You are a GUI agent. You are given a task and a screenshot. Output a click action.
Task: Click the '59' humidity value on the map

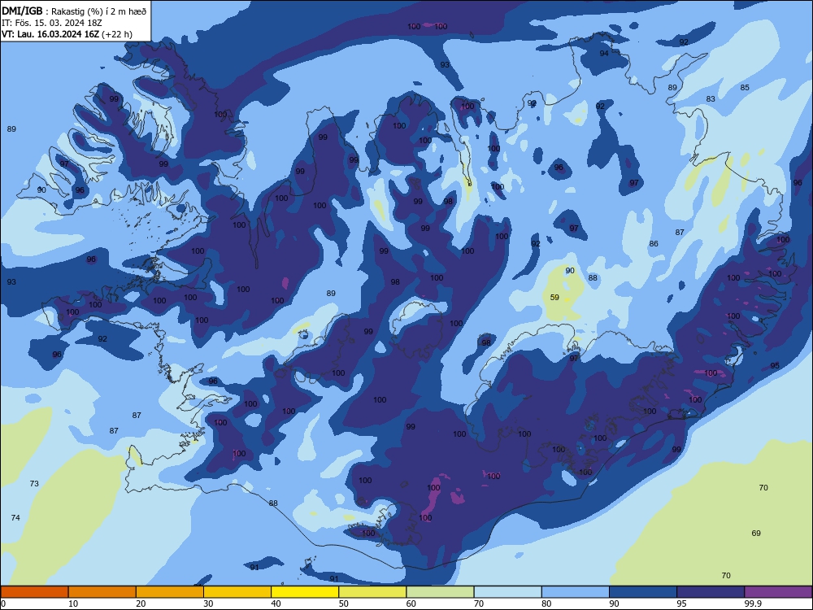(x=554, y=297)
